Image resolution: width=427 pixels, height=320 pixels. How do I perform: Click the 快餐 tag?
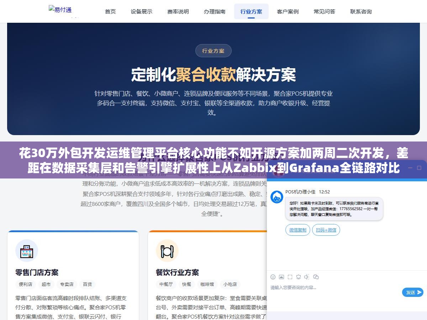(x=187, y=284)
